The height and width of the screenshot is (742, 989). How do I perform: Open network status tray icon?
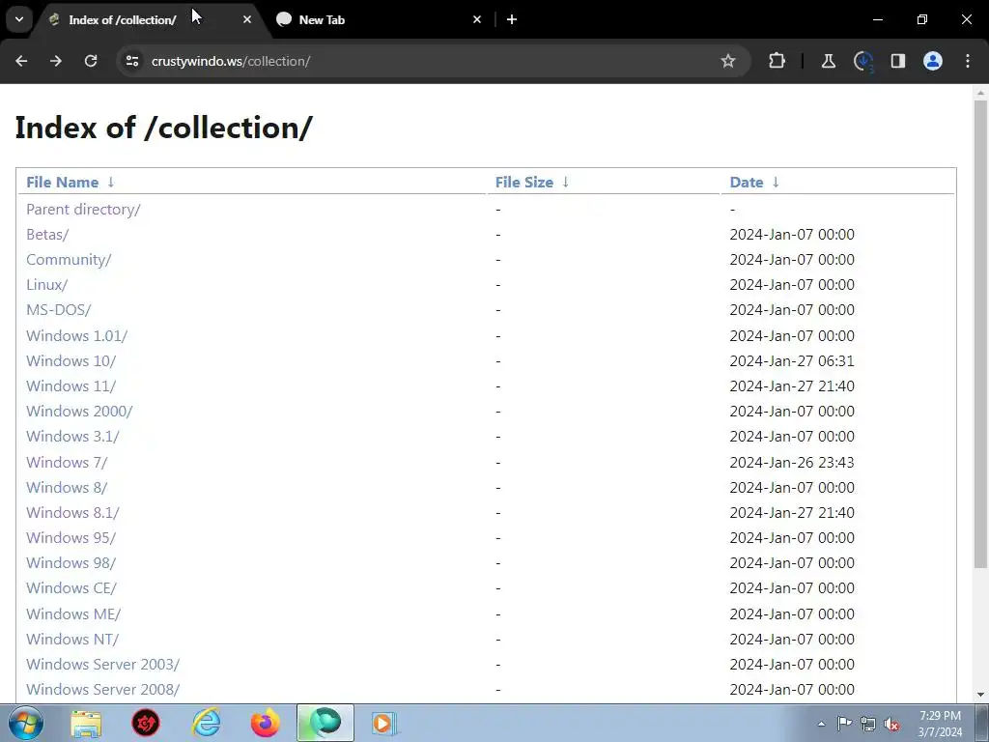coord(868,724)
